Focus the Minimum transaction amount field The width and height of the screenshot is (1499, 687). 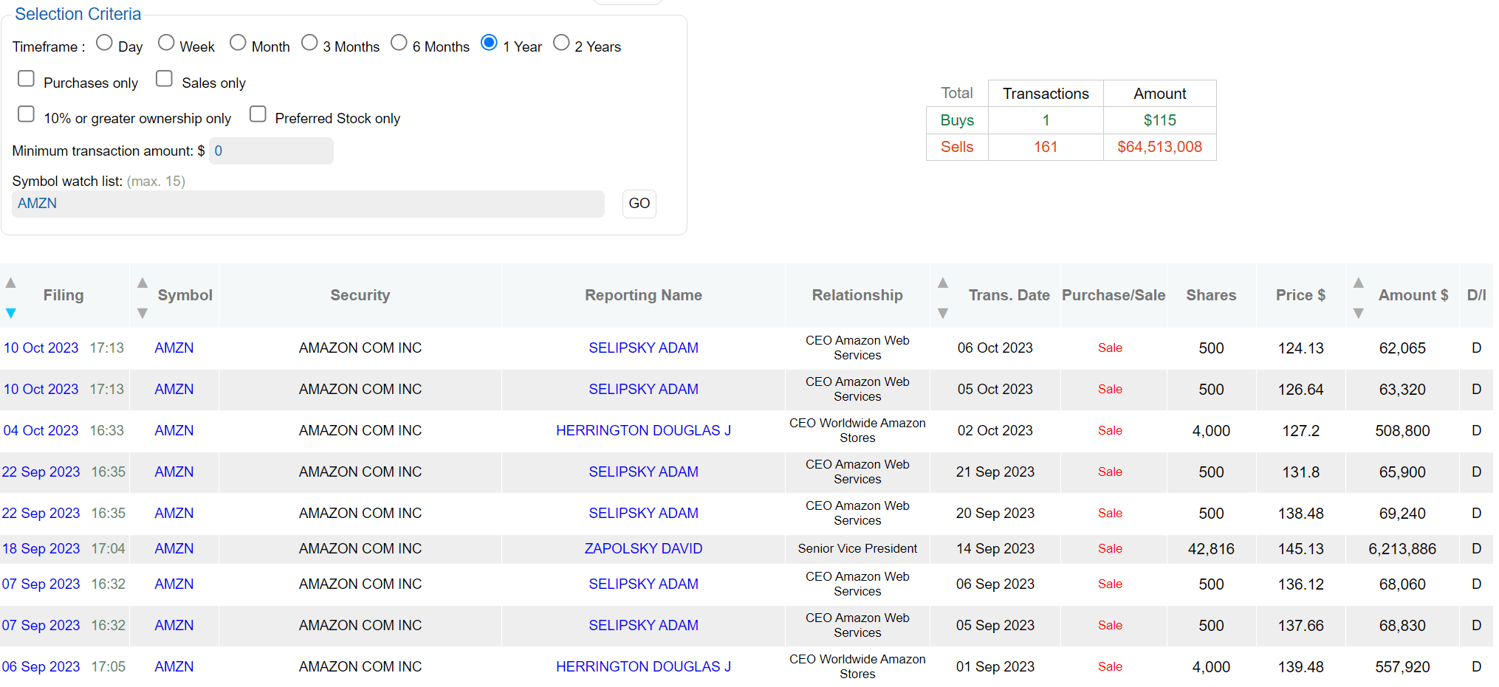(x=271, y=151)
